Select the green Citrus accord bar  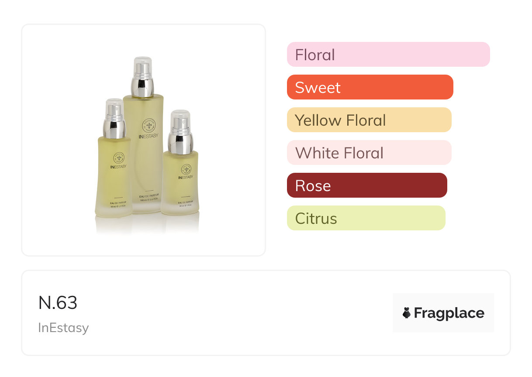(x=366, y=218)
